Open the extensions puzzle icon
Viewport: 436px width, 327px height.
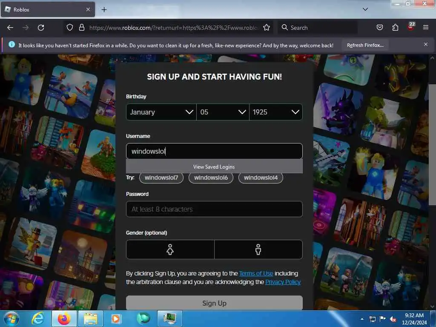pos(395,28)
